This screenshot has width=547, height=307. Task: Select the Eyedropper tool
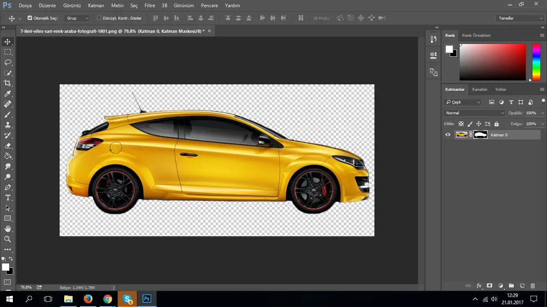point(7,94)
